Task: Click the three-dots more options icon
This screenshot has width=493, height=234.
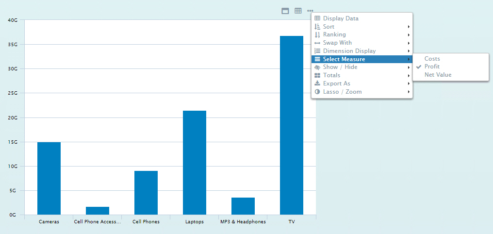Action: tap(310, 11)
